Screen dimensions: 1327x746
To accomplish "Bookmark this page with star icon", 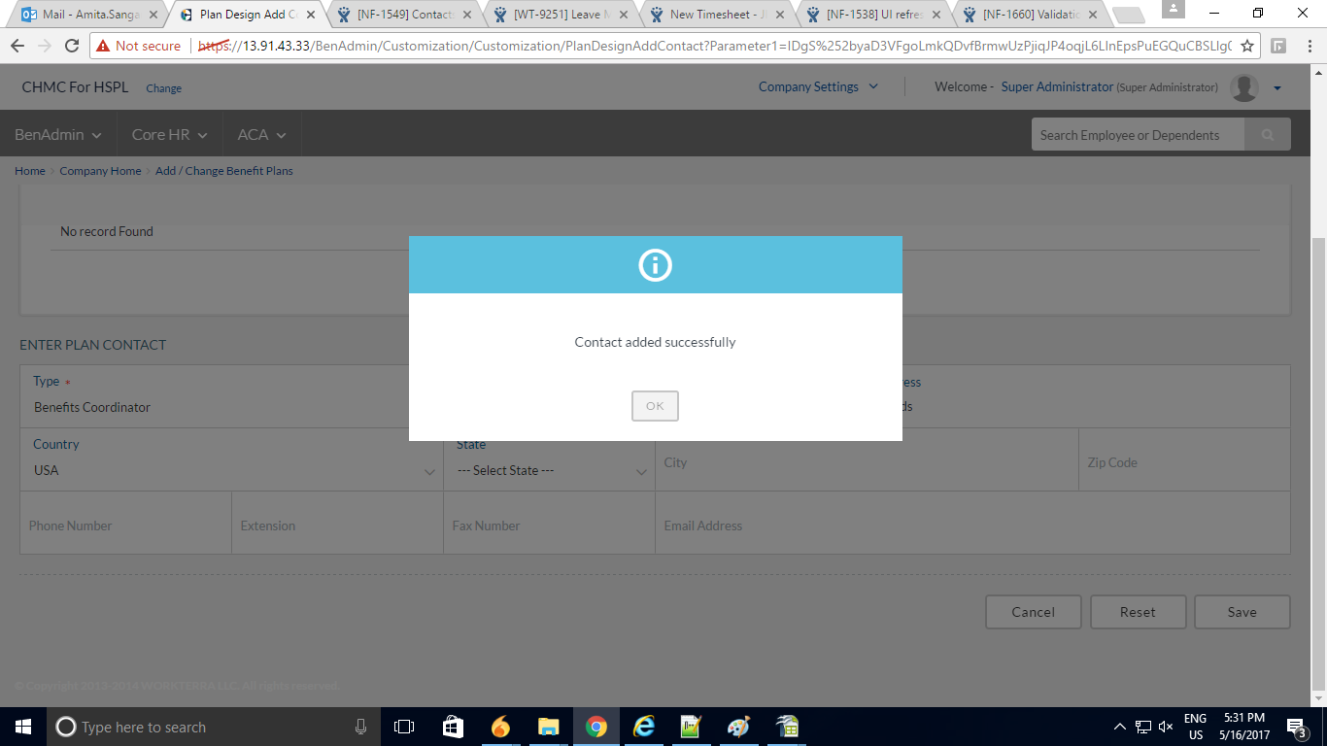I will 1247,46.
